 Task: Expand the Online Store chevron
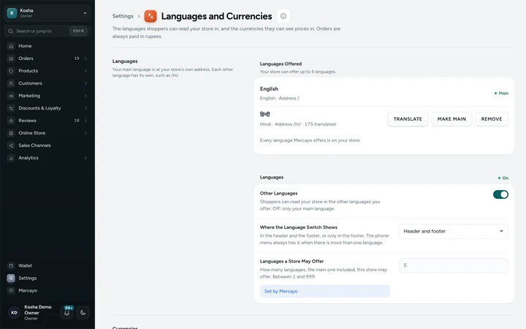[x=85, y=133]
